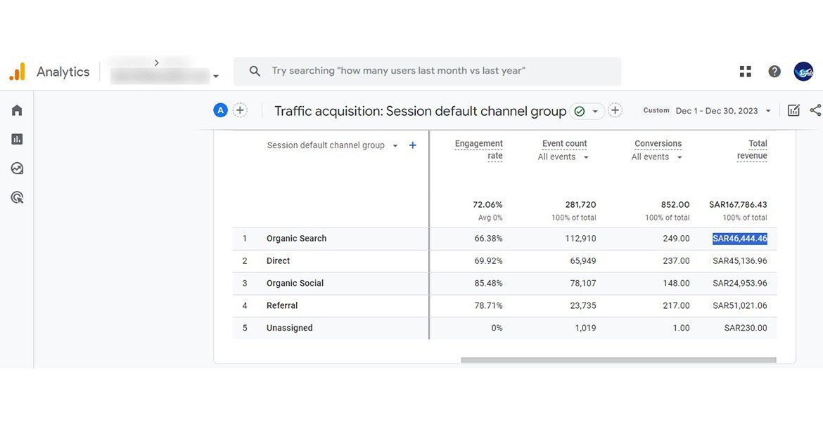823x424 pixels.
Task: Click the All Users segment badge A
Action: (221, 110)
